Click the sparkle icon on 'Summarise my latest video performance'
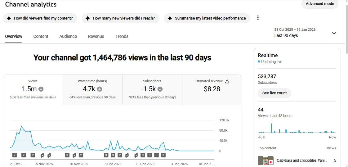 click(170, 18)
